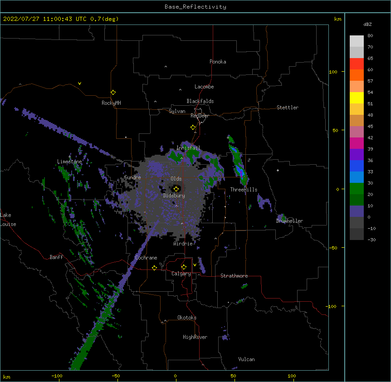Image resolution: width=391 pixels, height=382 pixels.
Task: Choose the light blue 33 dBZ legend swatch
Action: [x=357, y=177]
